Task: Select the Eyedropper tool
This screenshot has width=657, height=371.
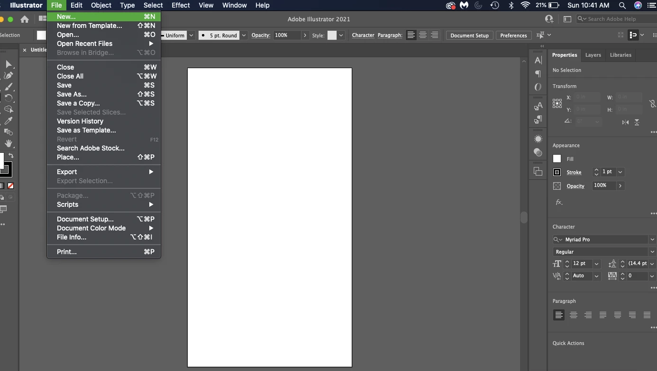Action: [x=9, y=121]
